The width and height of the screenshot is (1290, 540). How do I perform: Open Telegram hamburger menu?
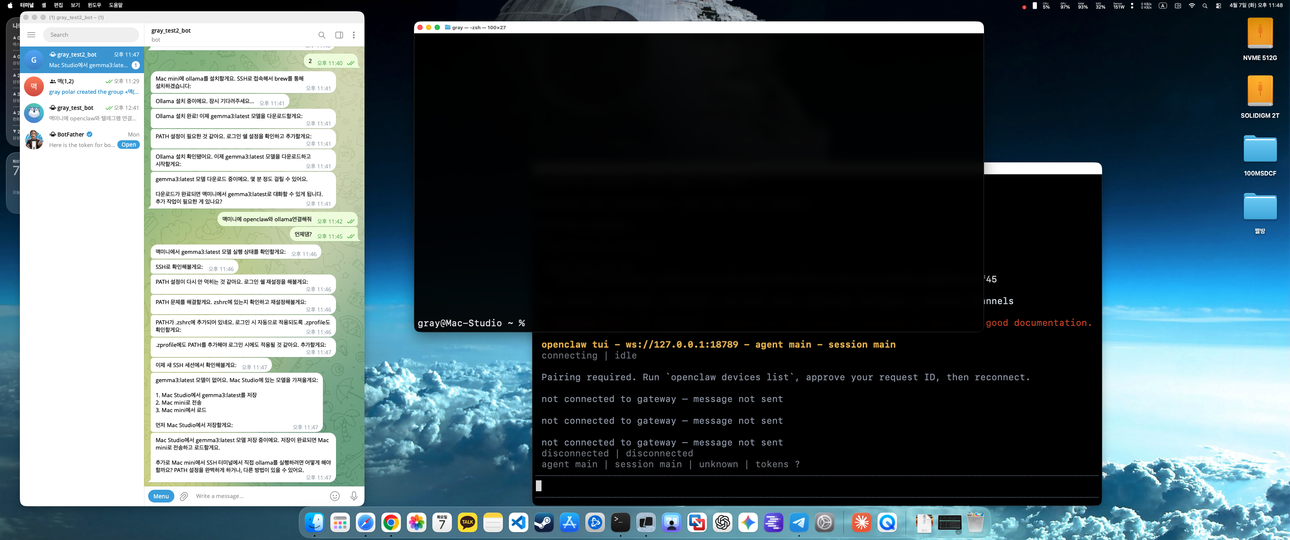pos(31,34)
